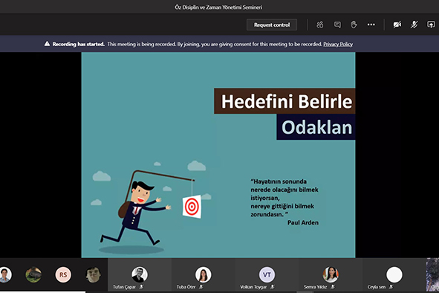This screenshot has height=293, width=439.
Task: Open the participants panel icon
Action: [x=319, y=25]
